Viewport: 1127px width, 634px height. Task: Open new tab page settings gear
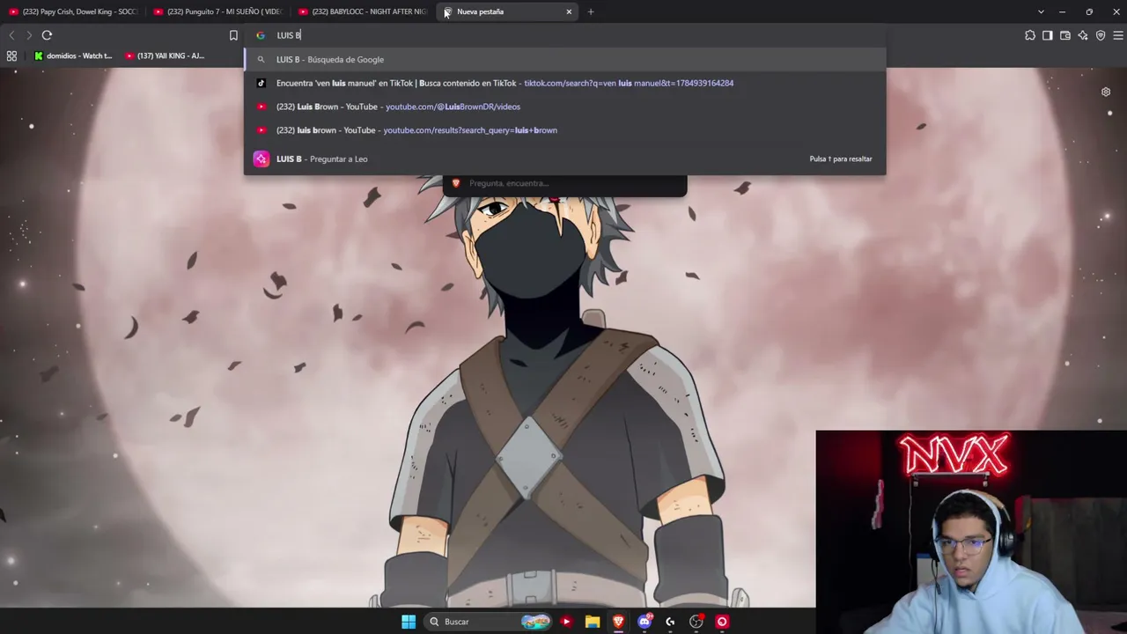pos(1106,92)
